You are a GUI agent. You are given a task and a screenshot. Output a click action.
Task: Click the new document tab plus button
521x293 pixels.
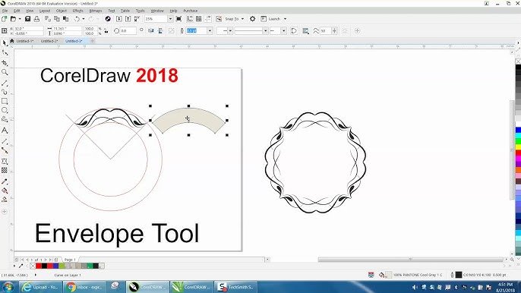(x=93, y=41)
